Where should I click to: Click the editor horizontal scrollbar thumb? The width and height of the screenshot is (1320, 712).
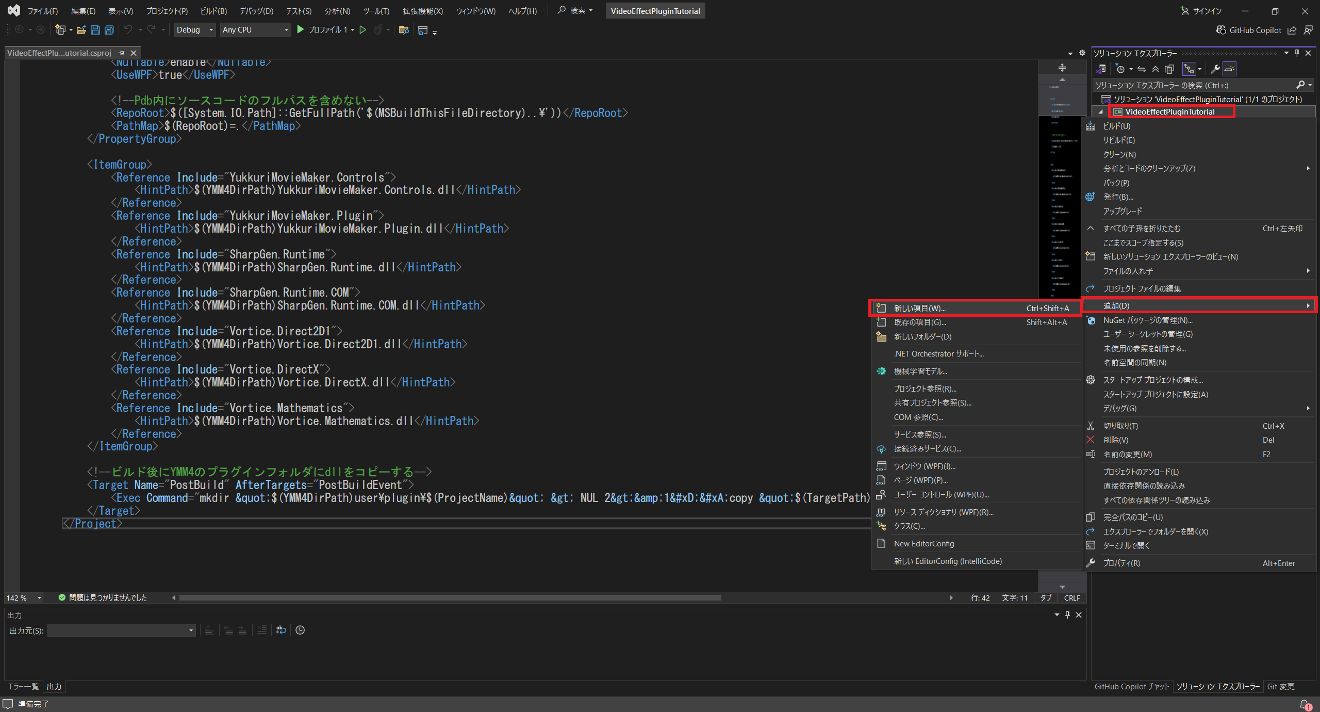[x=450, y=597]
